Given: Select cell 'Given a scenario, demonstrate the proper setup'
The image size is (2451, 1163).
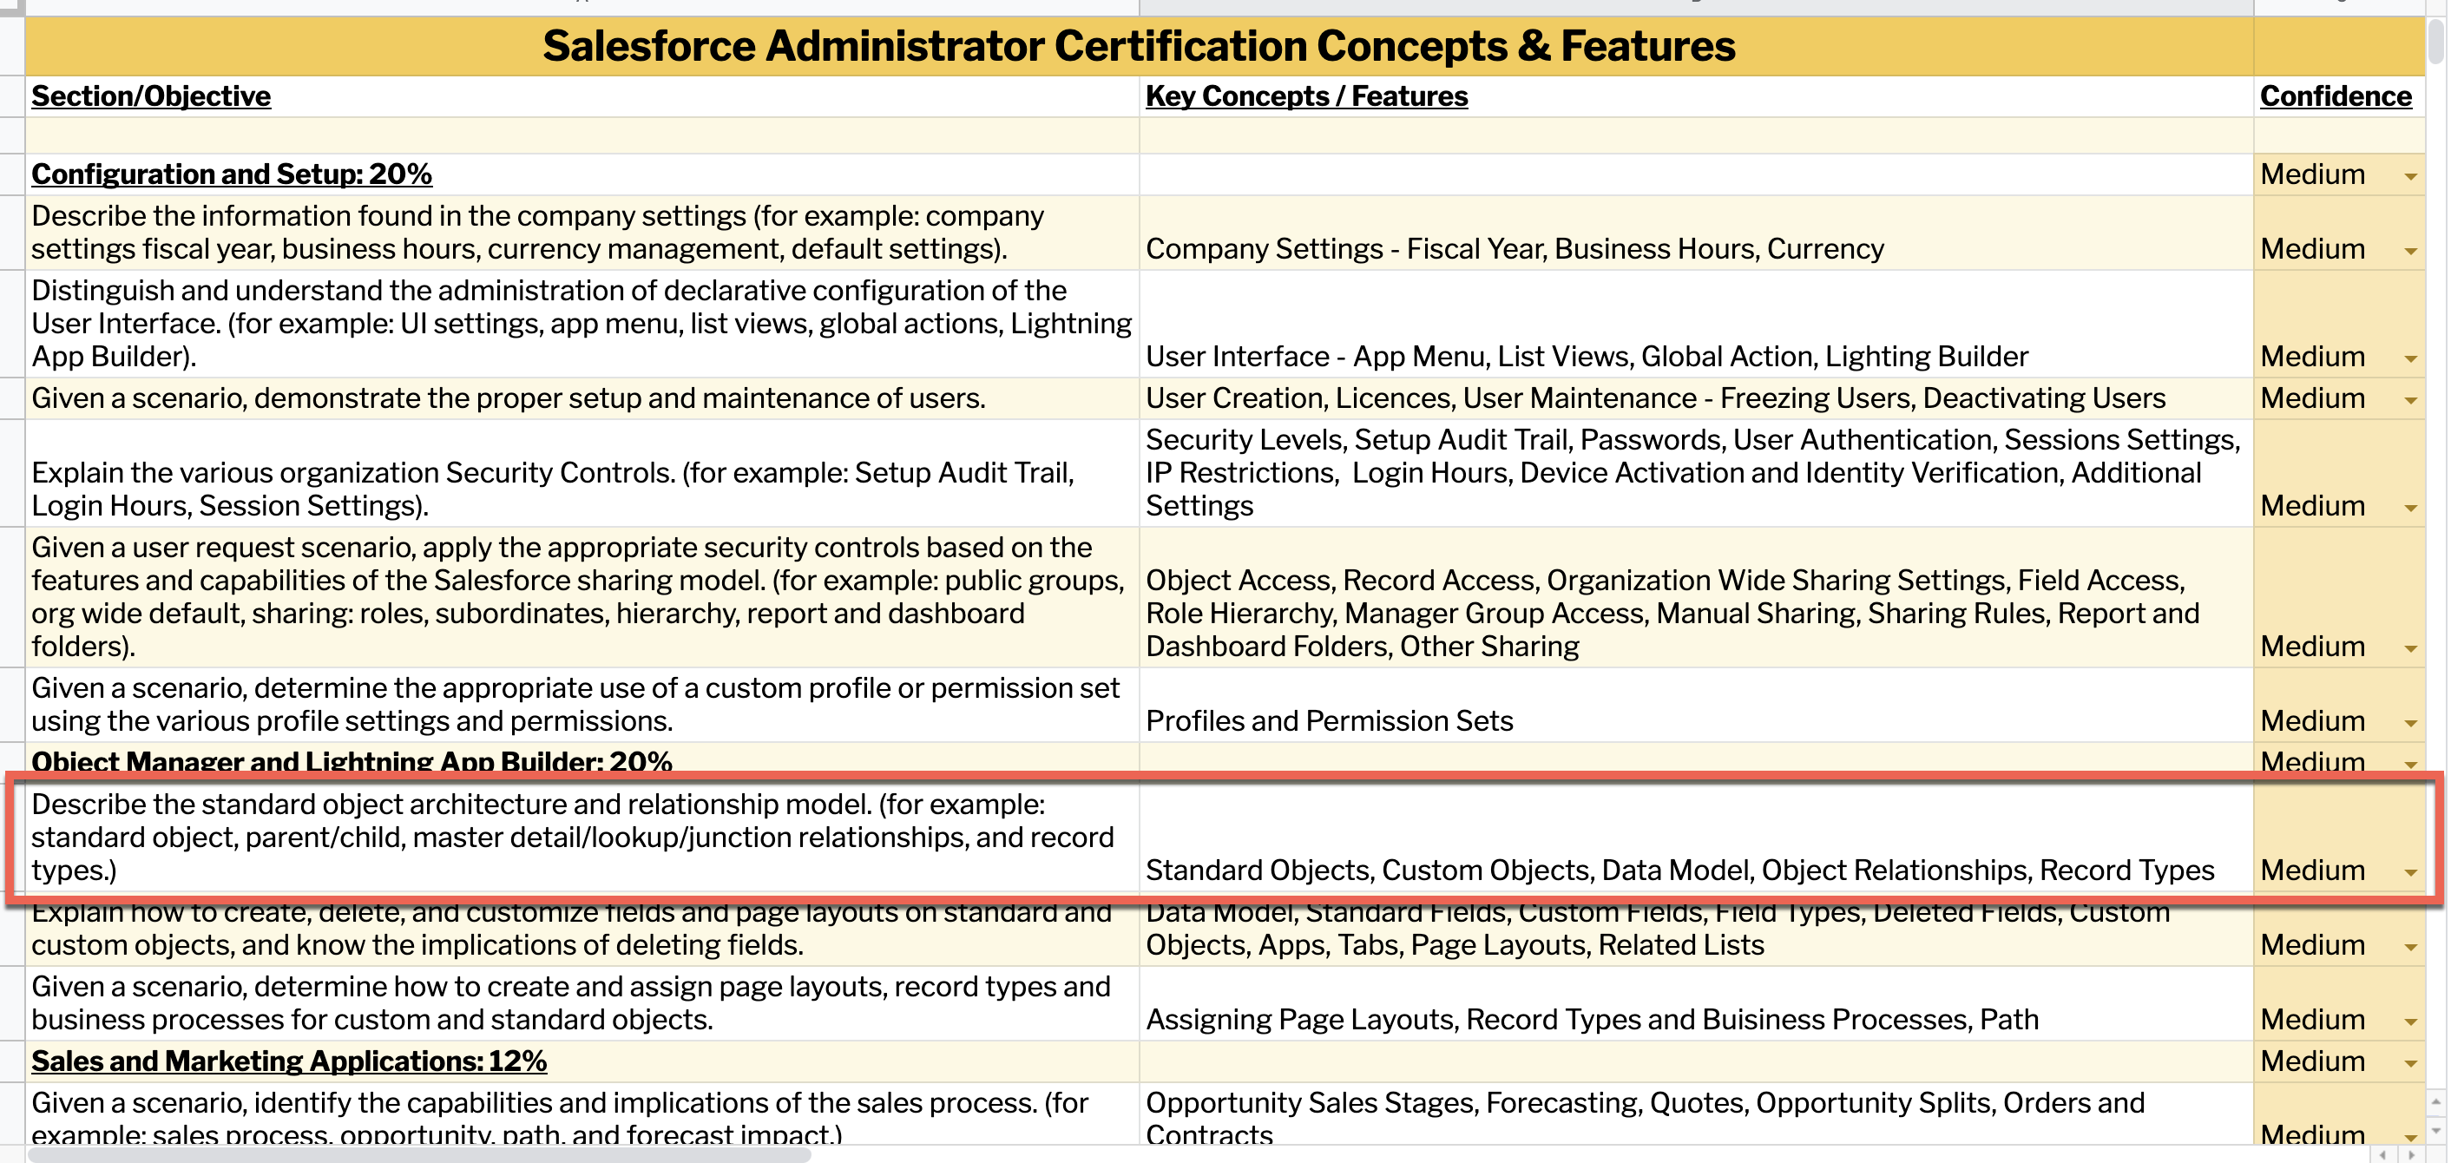Looking at the screenshot, I should click(x=582, y=398).
